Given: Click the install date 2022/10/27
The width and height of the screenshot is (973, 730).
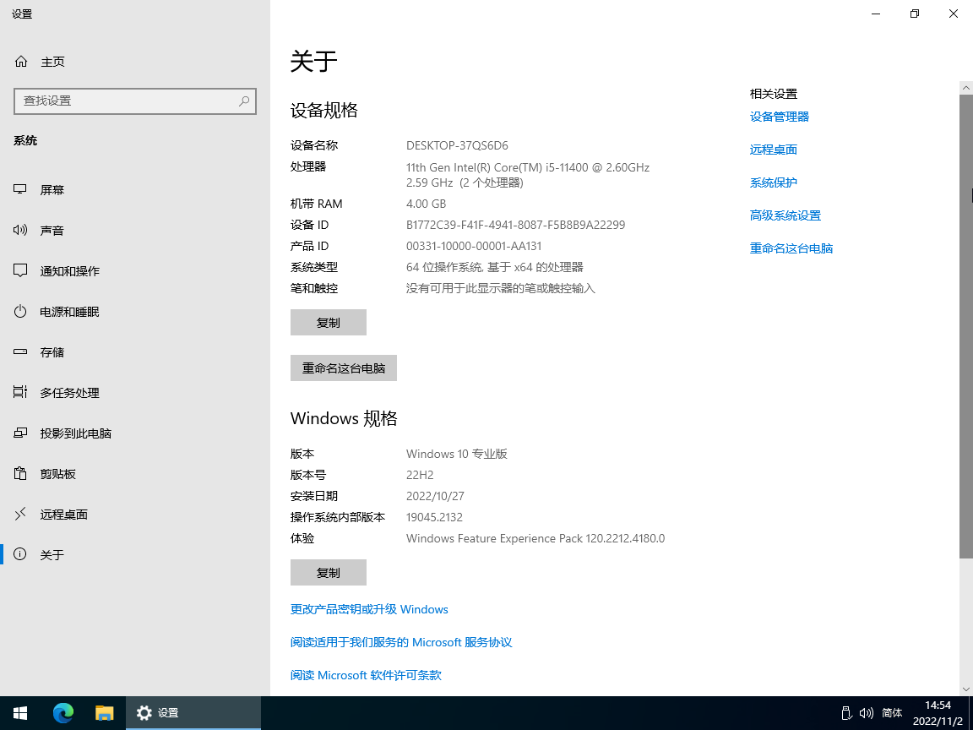Looking at the screenshot, I should tap(435, 496).
